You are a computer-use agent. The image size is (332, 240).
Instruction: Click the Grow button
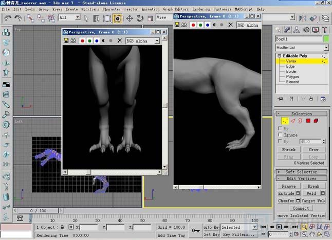click(313, 150)
